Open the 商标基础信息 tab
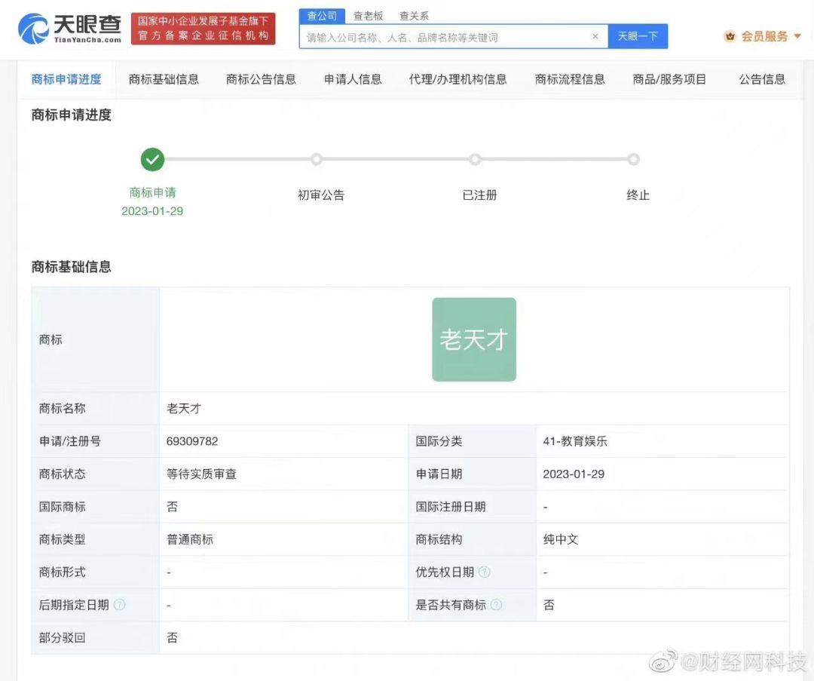Image resolution: width=814 pixels, height=681 pixels. tap(164, 79)
